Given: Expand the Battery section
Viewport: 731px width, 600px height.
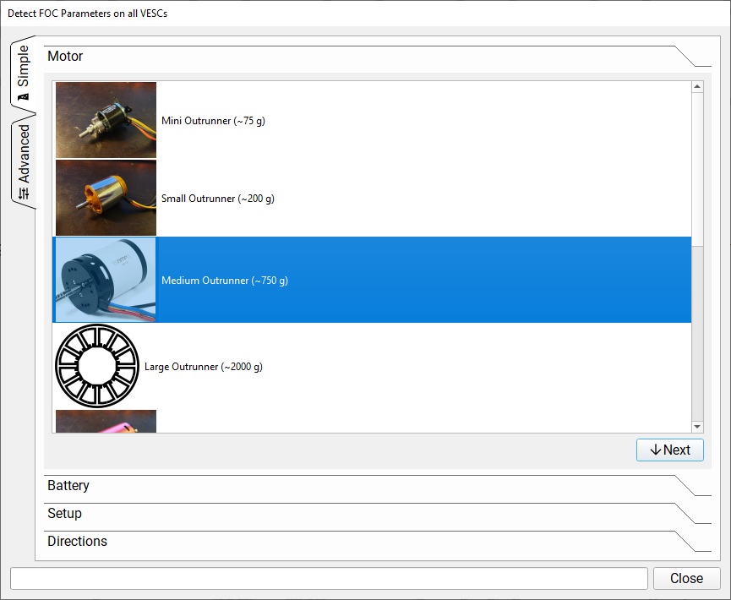Looking at the screenshot, I should (x=378, y=486).
